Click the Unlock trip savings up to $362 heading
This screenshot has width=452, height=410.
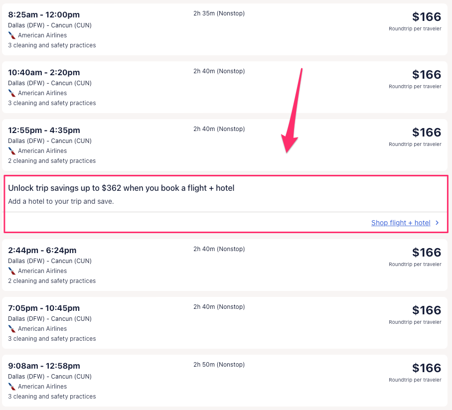pyautogui.click(x=121, y=188)
